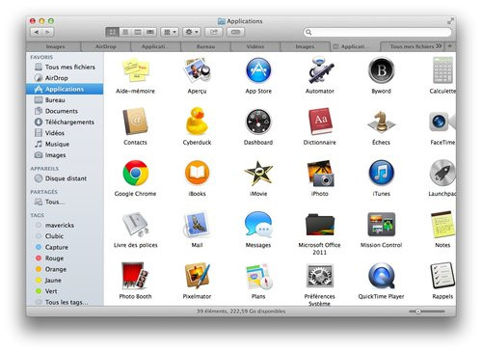Go back with the left arrow button

(37, 32)
